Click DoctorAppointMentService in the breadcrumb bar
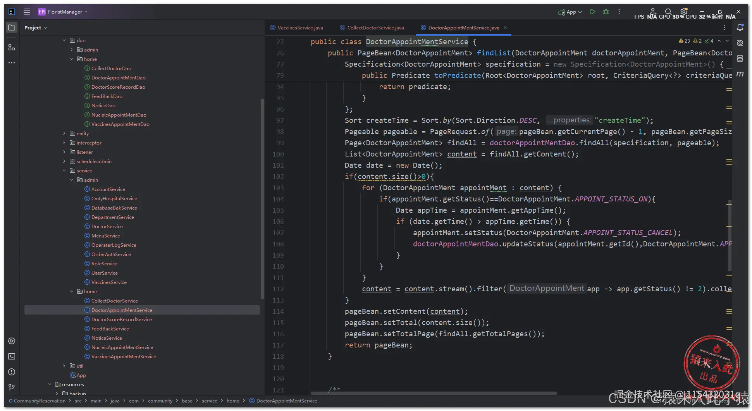The image size is (752, 411). coord(283,401)
